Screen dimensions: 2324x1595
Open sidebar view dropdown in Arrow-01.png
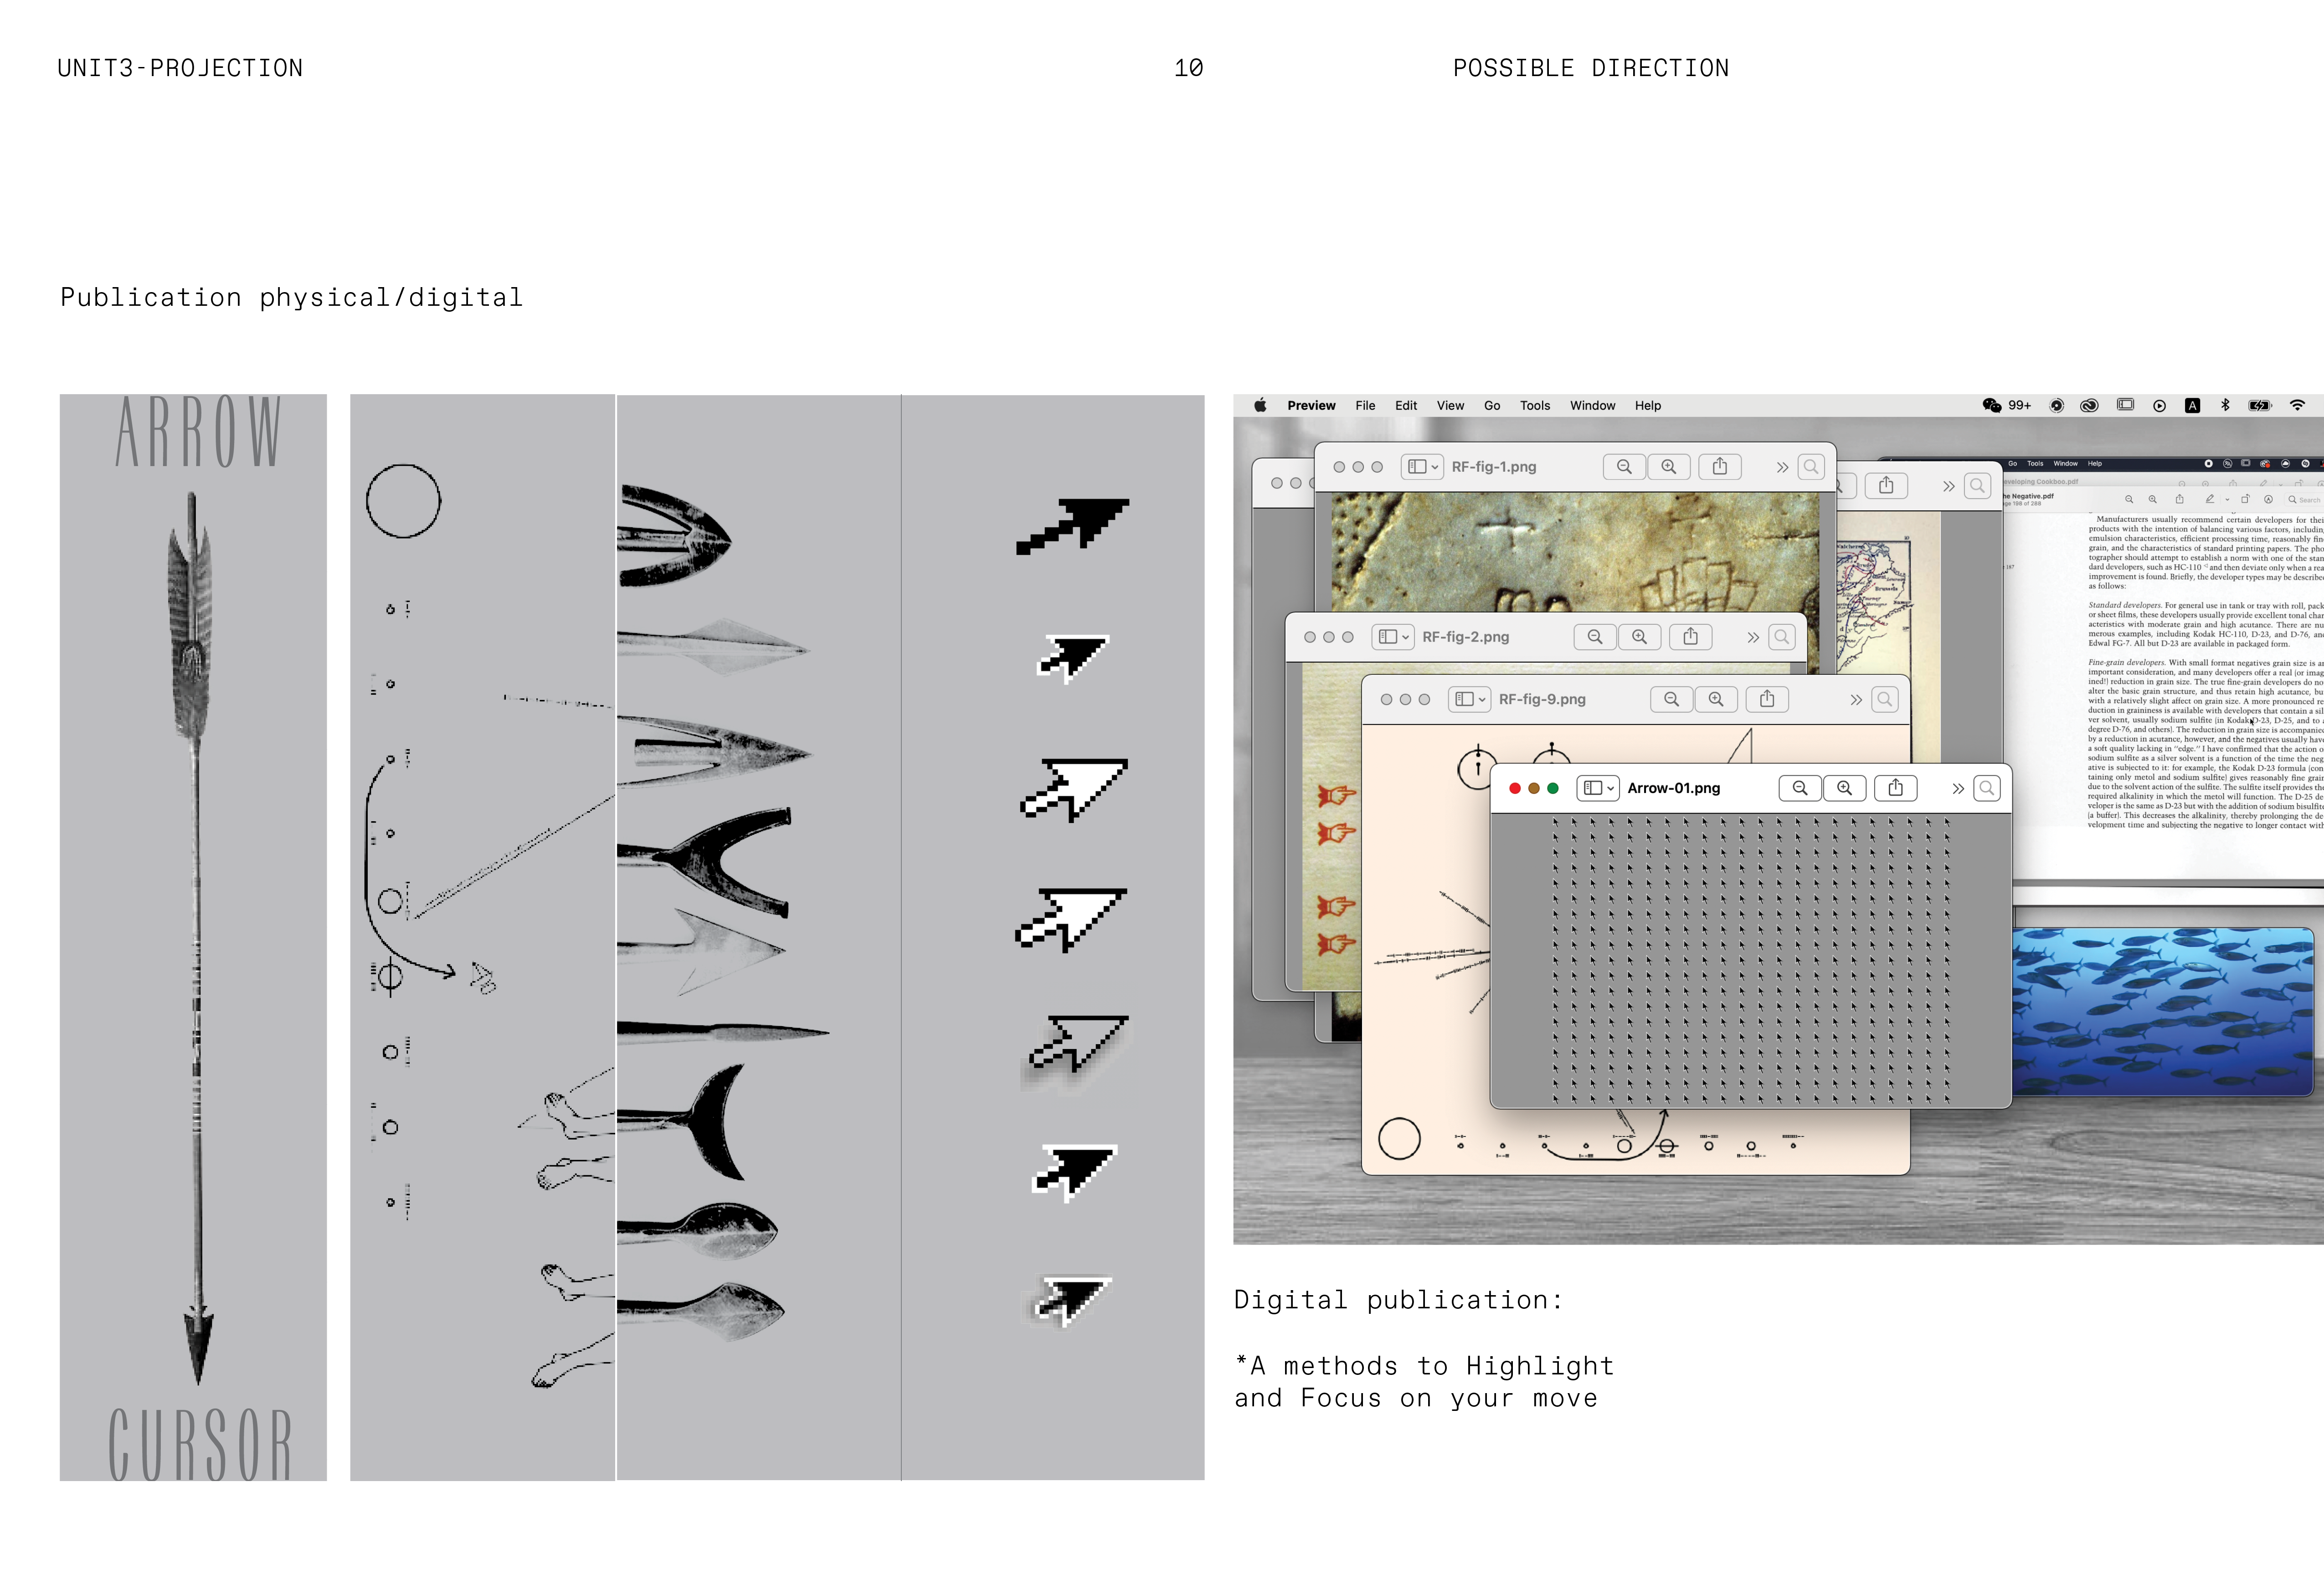pyautogui.click(x=1598, y=788)
